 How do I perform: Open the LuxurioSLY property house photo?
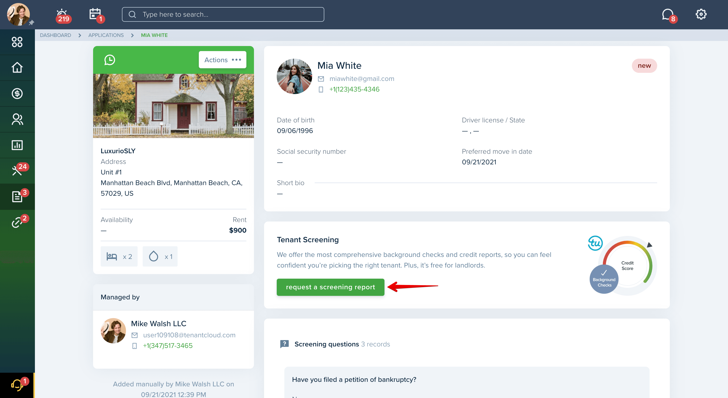173,106
